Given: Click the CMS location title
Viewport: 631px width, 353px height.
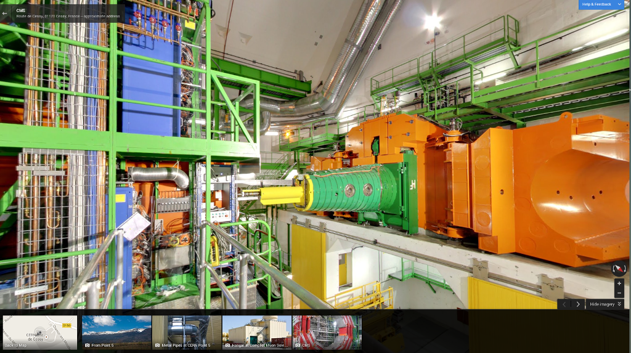Looking at the screenshot, I should [20, 10].
